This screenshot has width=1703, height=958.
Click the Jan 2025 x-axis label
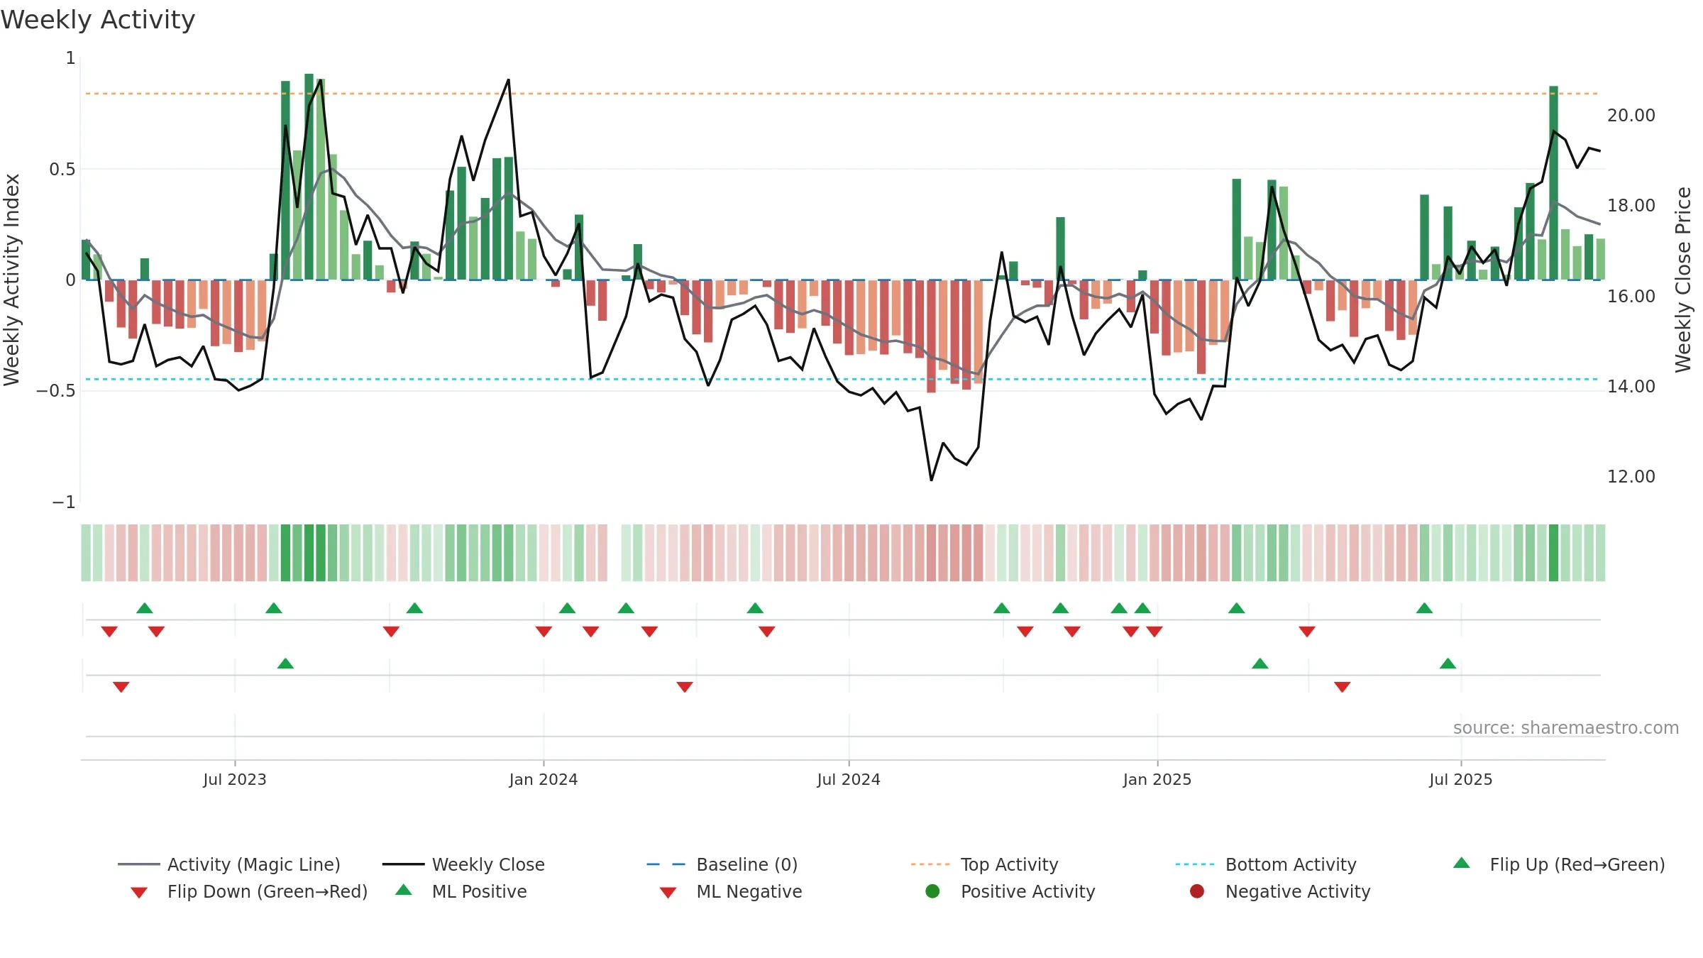tap(1157, 779)
